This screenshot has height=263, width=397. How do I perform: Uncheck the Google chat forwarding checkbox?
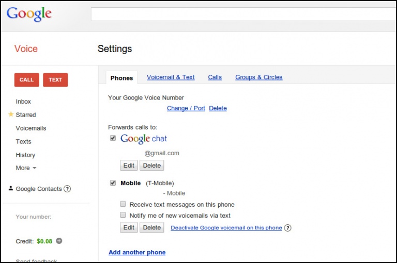point(113,138)
